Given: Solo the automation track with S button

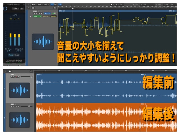Looking at the screenshot, I should coord(37,13).
